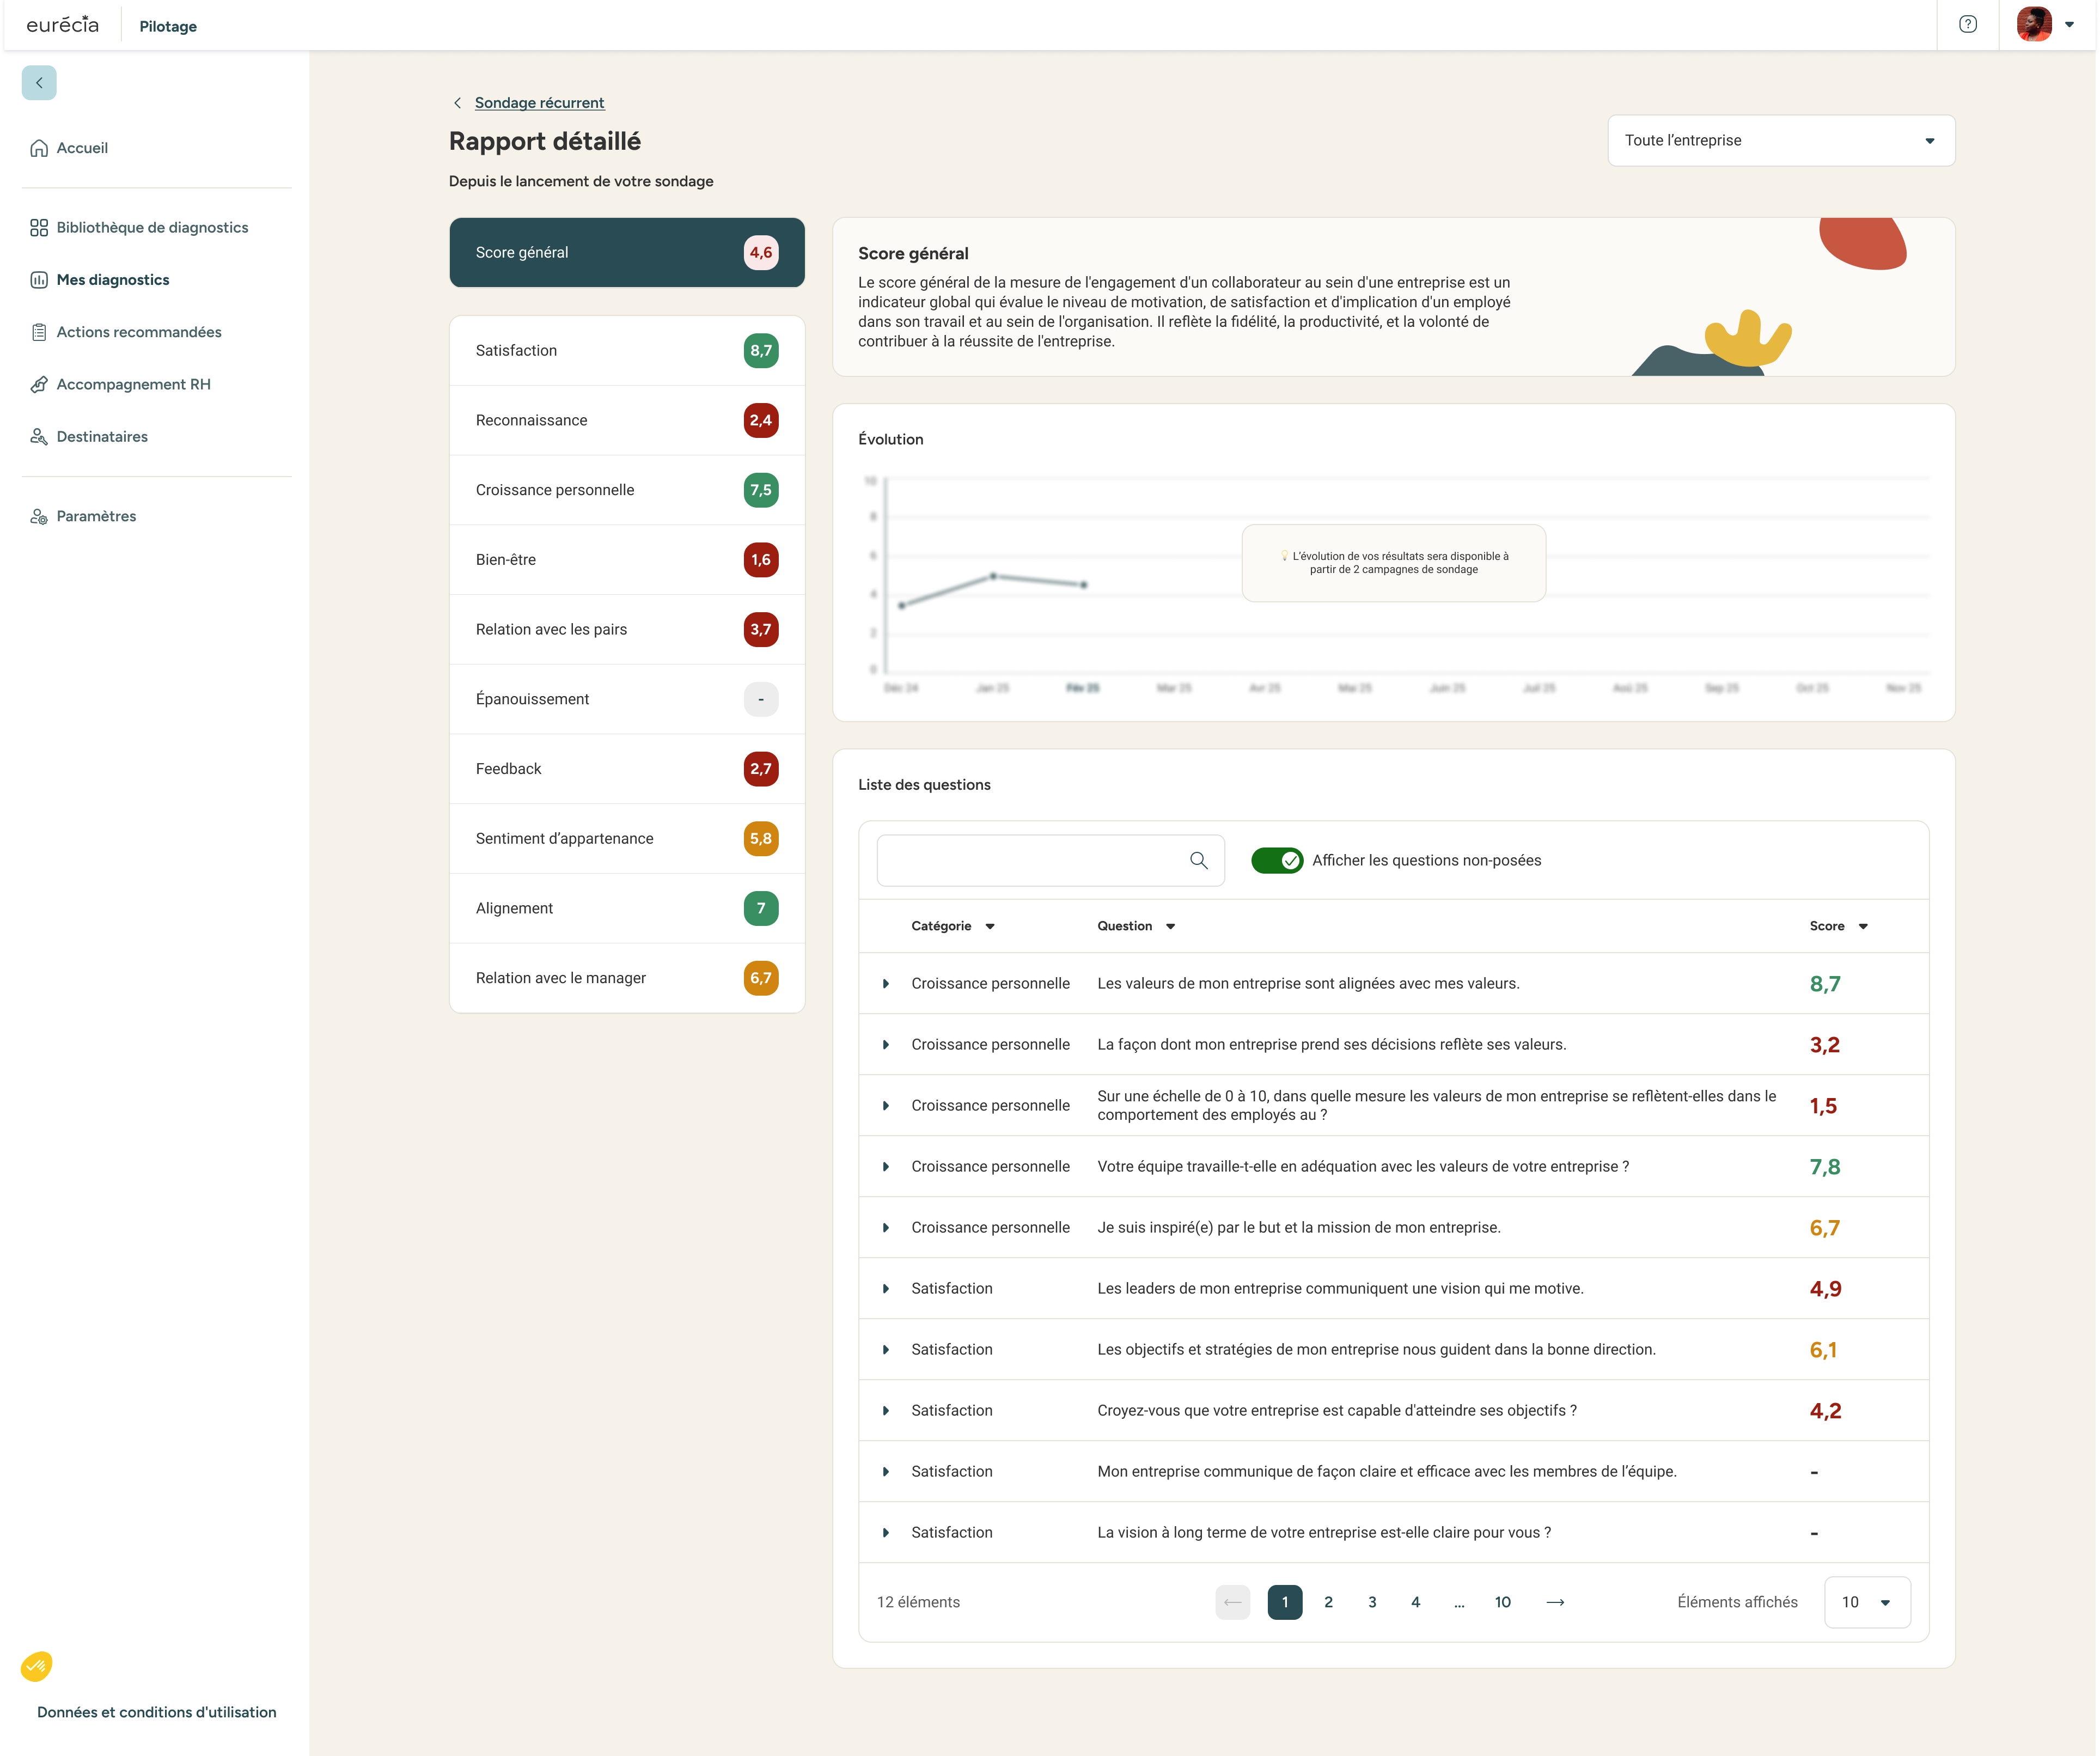Open Bibliothèque de diagnostics via its grid icon
This screenshot has width=2100, height=1756.
39,228
